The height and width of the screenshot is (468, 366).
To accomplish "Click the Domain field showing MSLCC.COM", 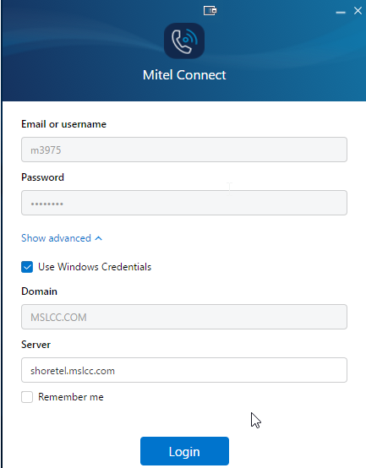I will coord(184,317).
